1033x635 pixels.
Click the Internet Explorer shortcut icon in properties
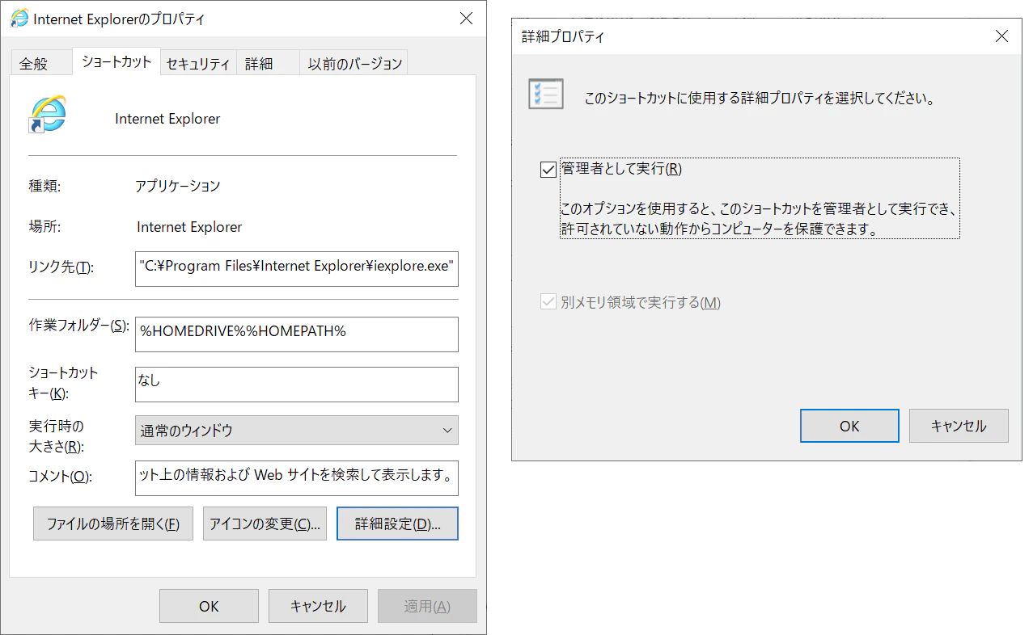coord(48,114)
